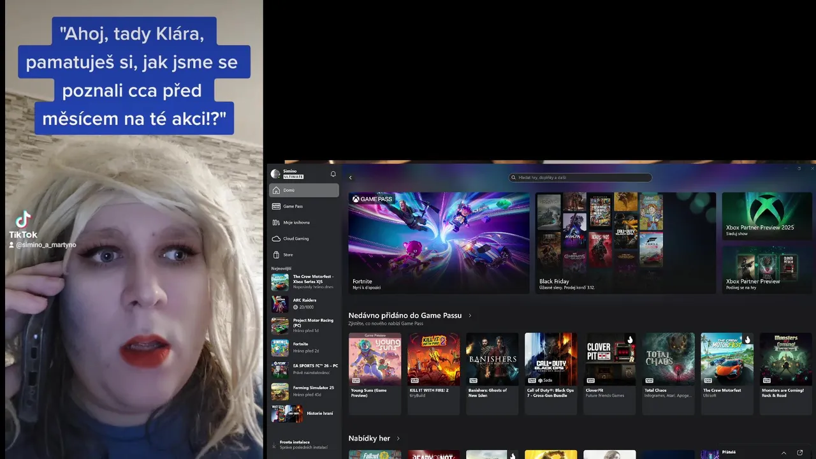Open the Fallout 76 offer tile
The image size is (816, 459).
[x=375, y=455]
